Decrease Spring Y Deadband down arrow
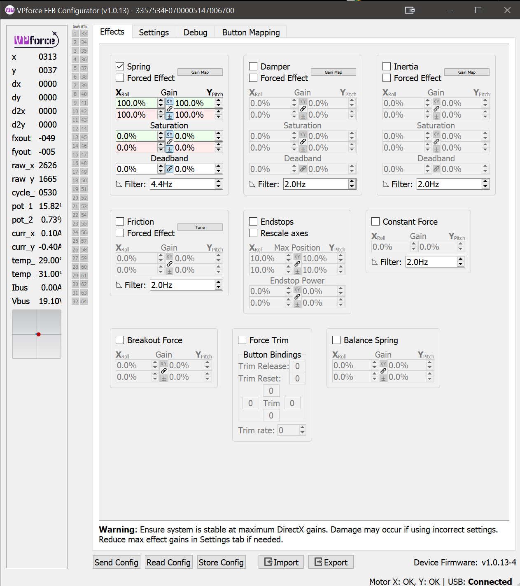Screen dimensions: 520x586 (219, 171)
